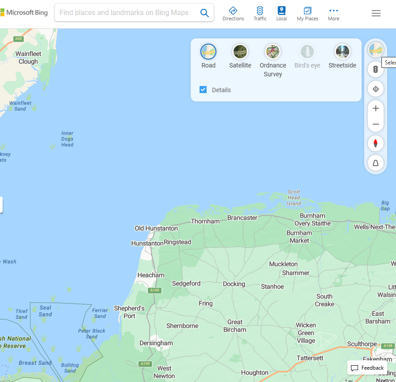Select the Road map style
The image size is (396, 382).
pos(208,52)
